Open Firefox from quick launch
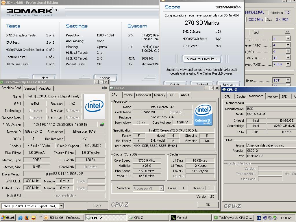Image resolution: width=296 pixels, height=222 pixels. (x=27, y=218)
